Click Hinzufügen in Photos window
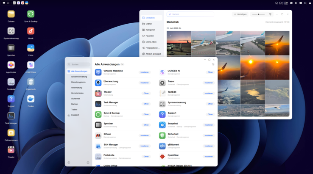This screenshot has height=174, width=313. (240, 14)
